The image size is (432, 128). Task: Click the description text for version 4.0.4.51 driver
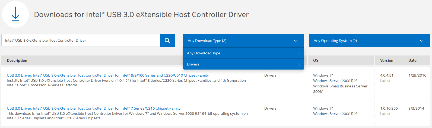(x=126, y=83)
